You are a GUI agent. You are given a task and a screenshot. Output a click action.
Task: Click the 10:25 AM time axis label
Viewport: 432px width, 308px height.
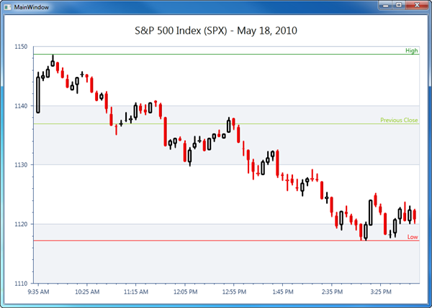(87, 291)
